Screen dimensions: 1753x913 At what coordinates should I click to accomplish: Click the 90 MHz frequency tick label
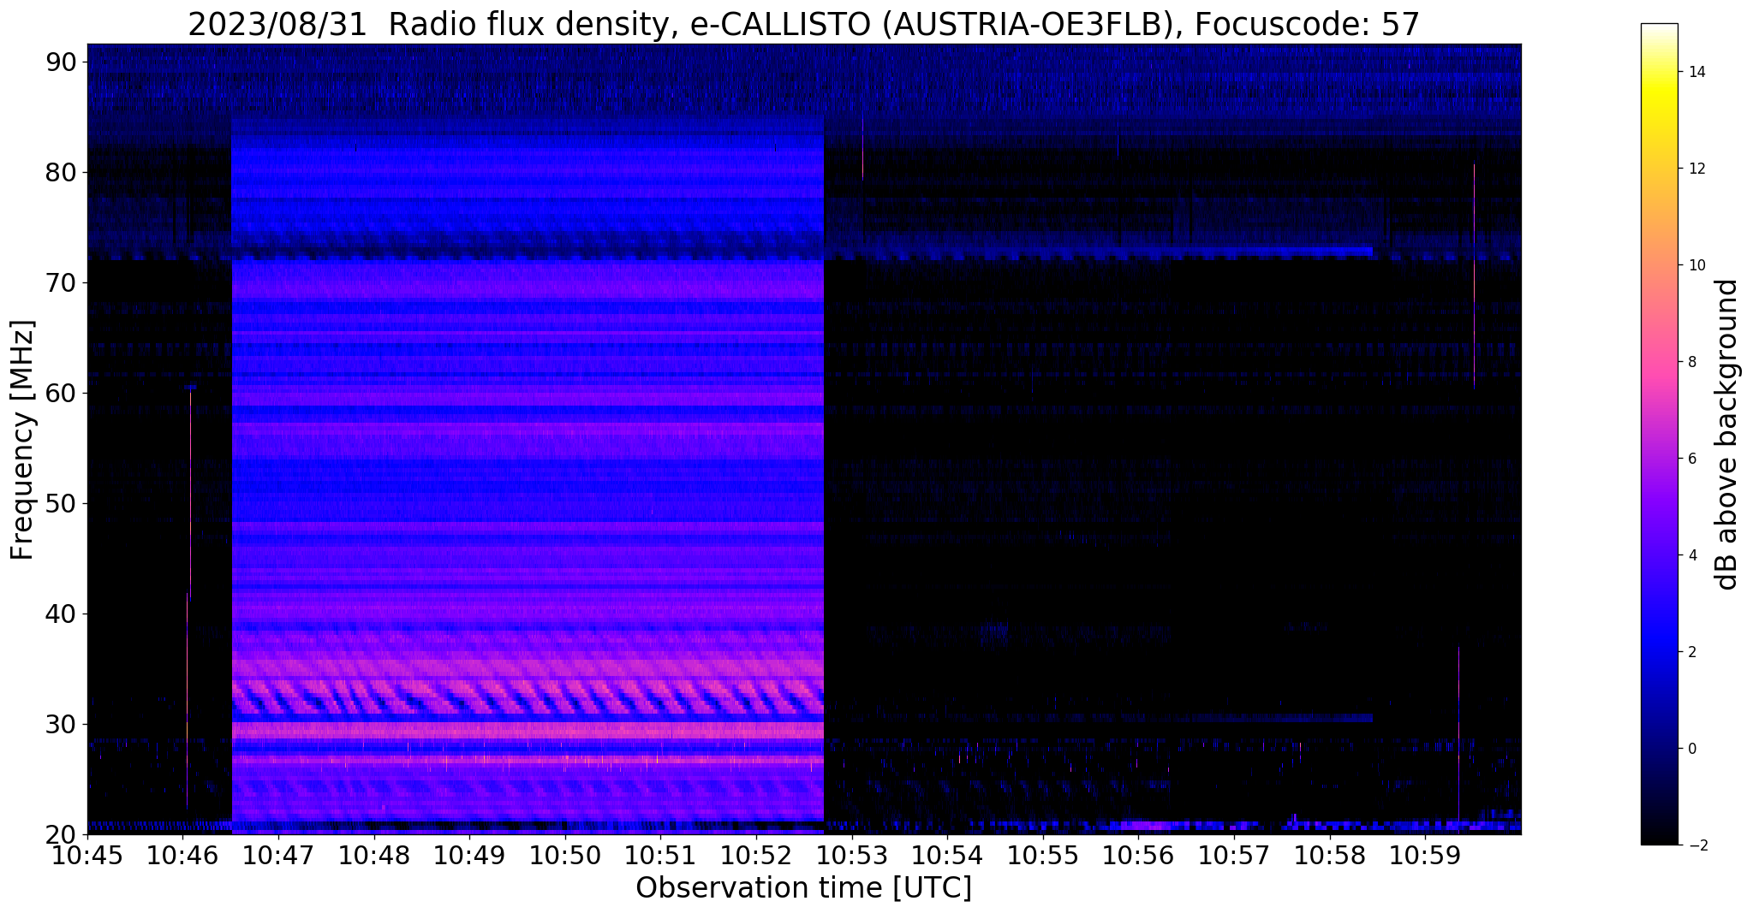click(62, 62)
